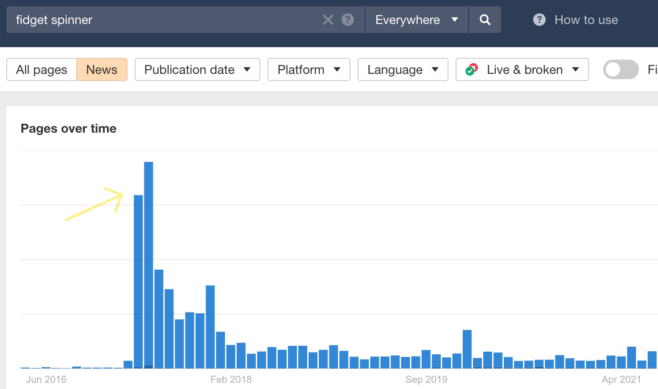Enable the toggle switch next to the filters
Screen dimensions: 658x389
point(621,69)
